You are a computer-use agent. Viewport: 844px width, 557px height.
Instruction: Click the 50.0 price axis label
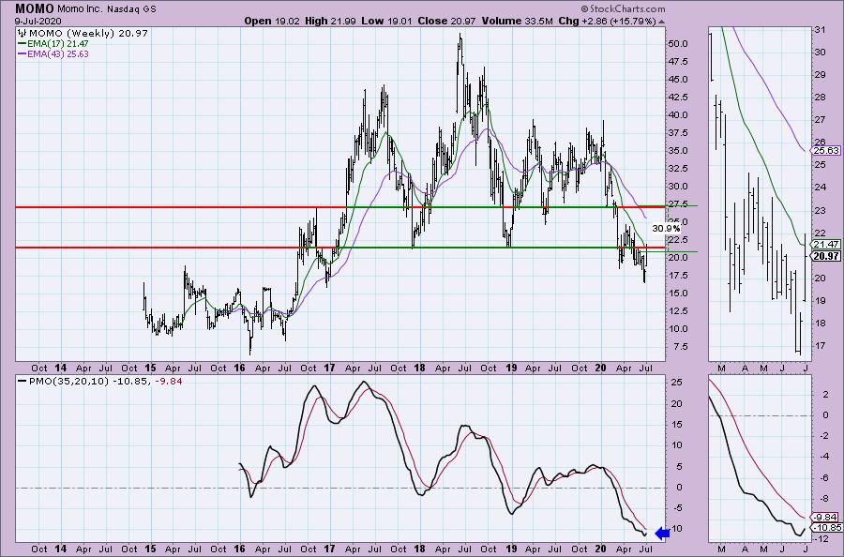click(x=678, y=43)
